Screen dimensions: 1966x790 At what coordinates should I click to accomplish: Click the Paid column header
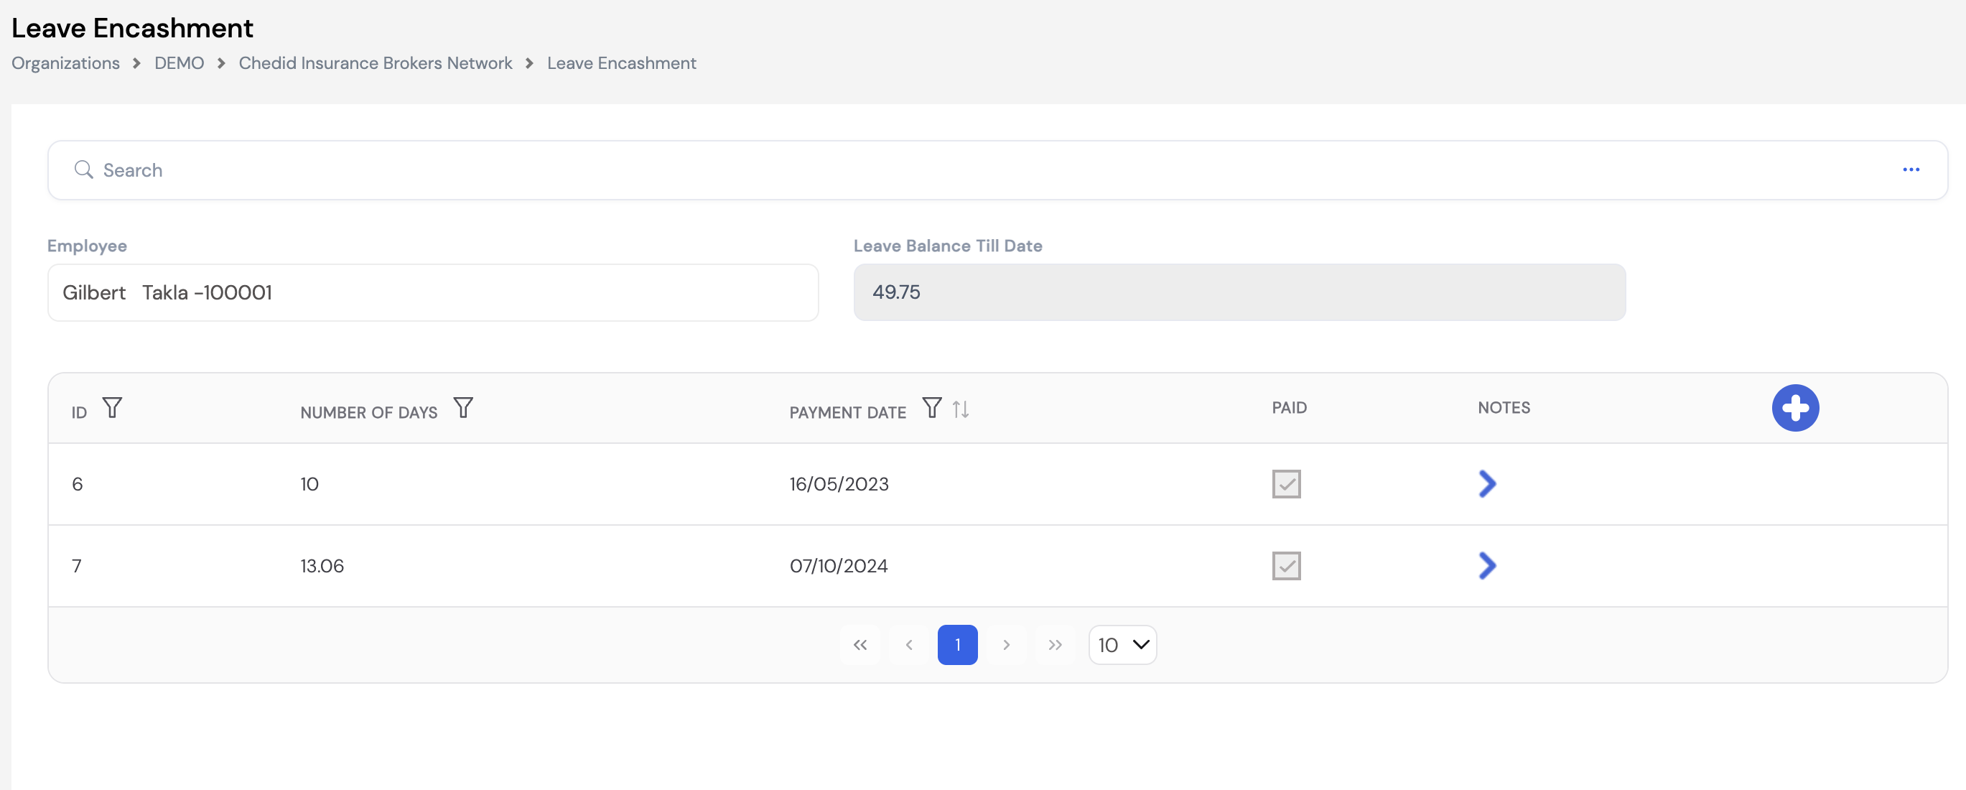1289,408
